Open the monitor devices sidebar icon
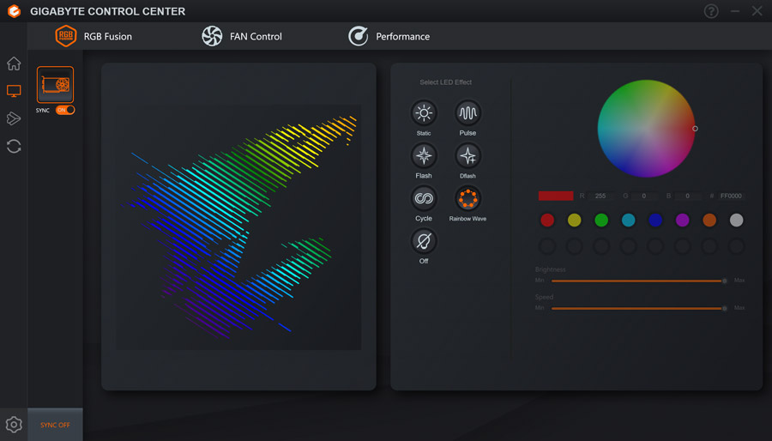 click(x=14, y=91)
